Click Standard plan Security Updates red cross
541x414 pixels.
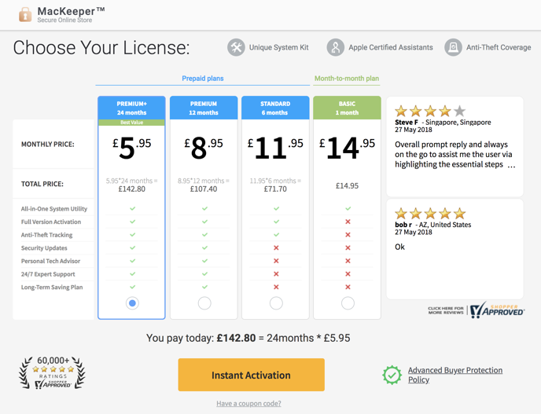coord(276,247)
